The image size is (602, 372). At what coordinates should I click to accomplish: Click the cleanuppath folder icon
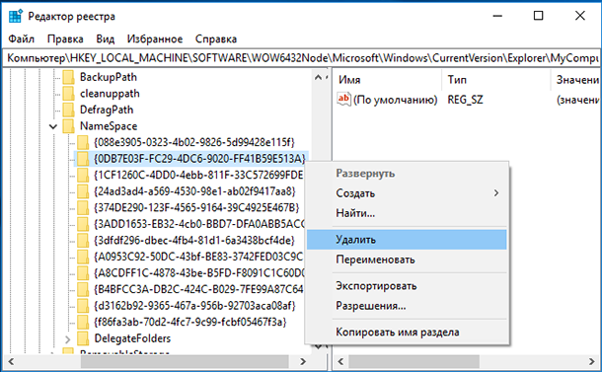tap(68, 94)
